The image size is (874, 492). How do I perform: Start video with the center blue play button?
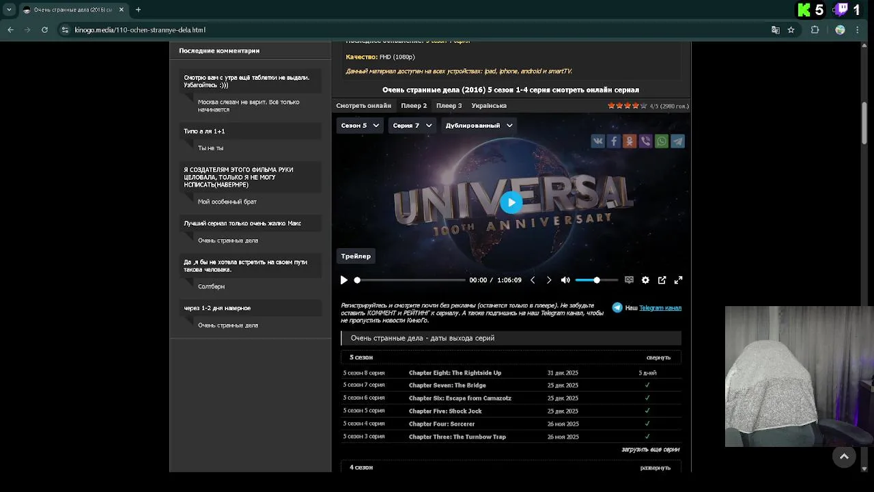click(x=511, y=202)
